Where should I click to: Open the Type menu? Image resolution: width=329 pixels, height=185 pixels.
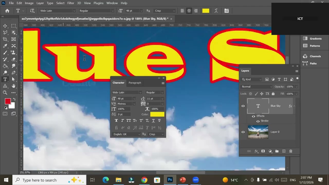point(50,3)
